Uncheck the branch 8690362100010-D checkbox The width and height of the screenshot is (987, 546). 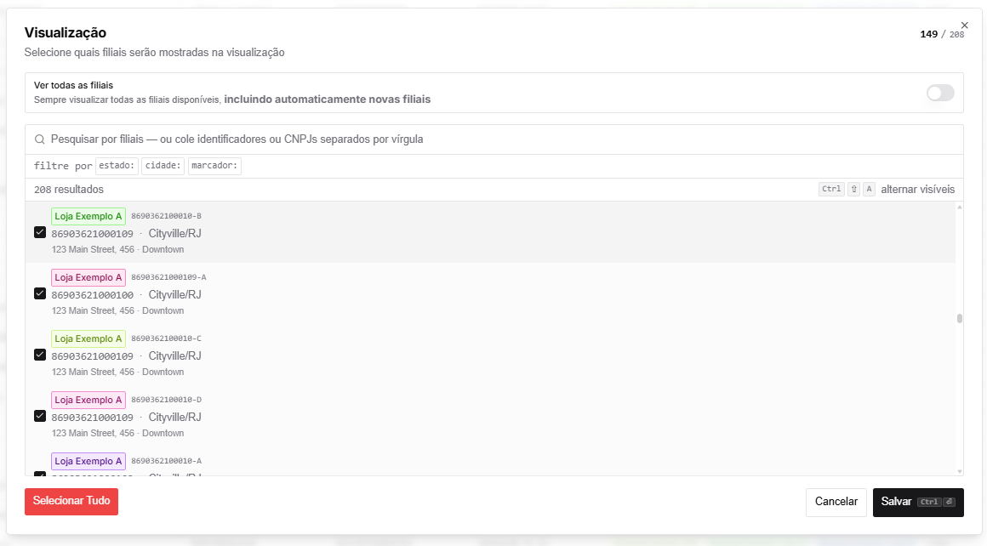coord(40,416)
